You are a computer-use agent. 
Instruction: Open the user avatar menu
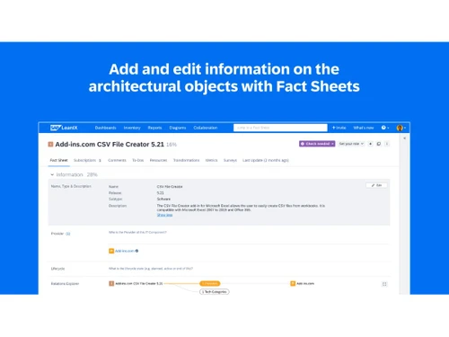pos(401,128)
